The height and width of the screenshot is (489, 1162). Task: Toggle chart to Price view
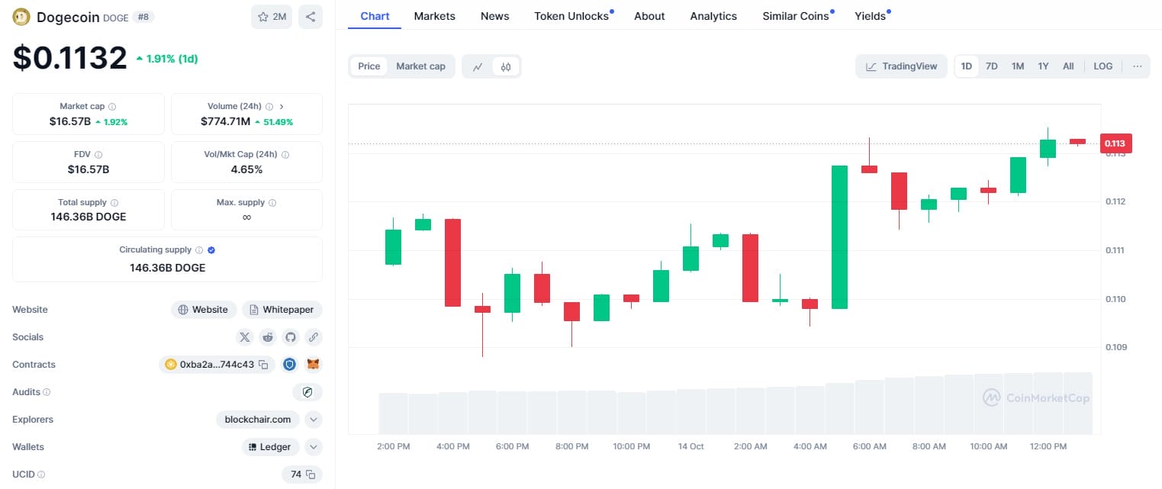point(369,66)
